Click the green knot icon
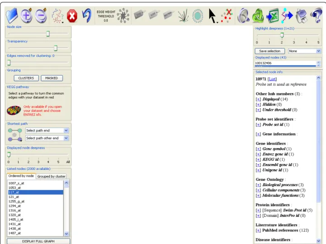 coord(258,16)
